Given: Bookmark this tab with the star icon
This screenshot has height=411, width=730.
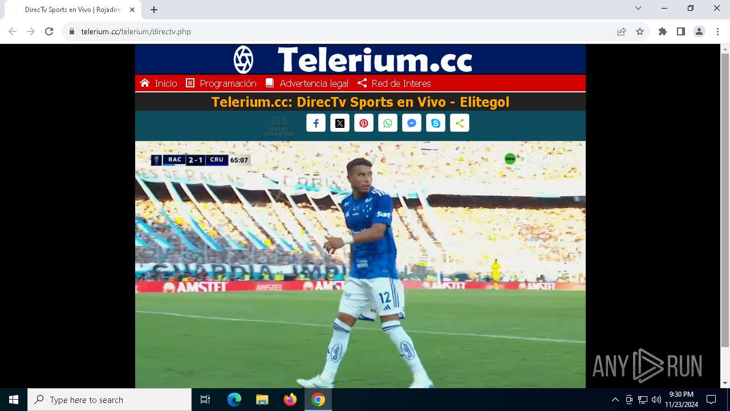Looking at the screenshot, I should point(640,31).
